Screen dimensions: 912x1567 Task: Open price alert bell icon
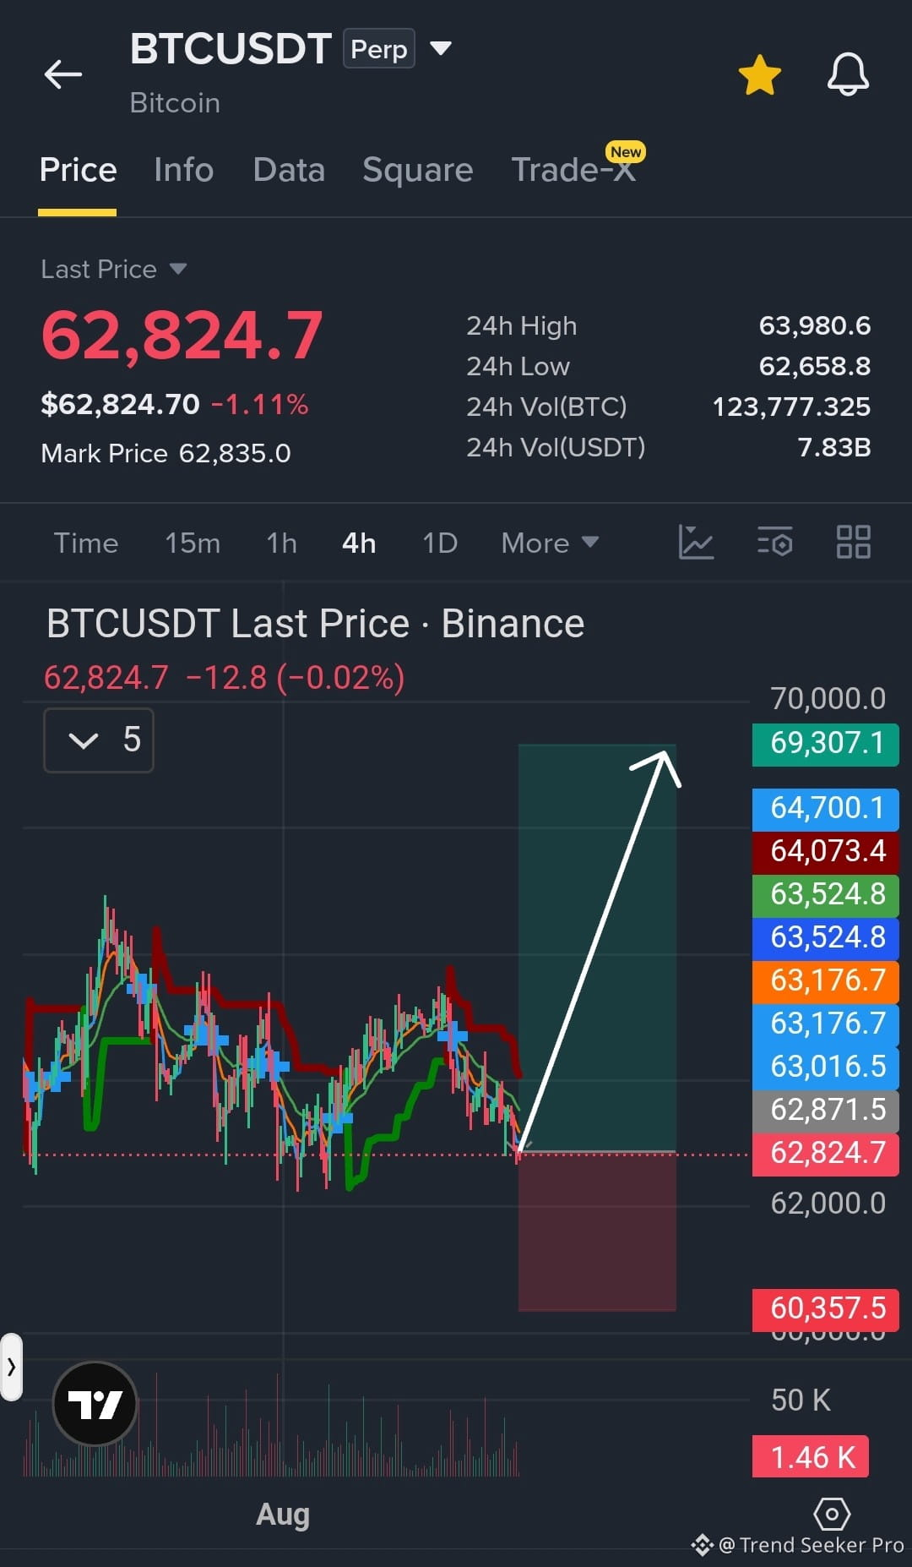[848, 74]
